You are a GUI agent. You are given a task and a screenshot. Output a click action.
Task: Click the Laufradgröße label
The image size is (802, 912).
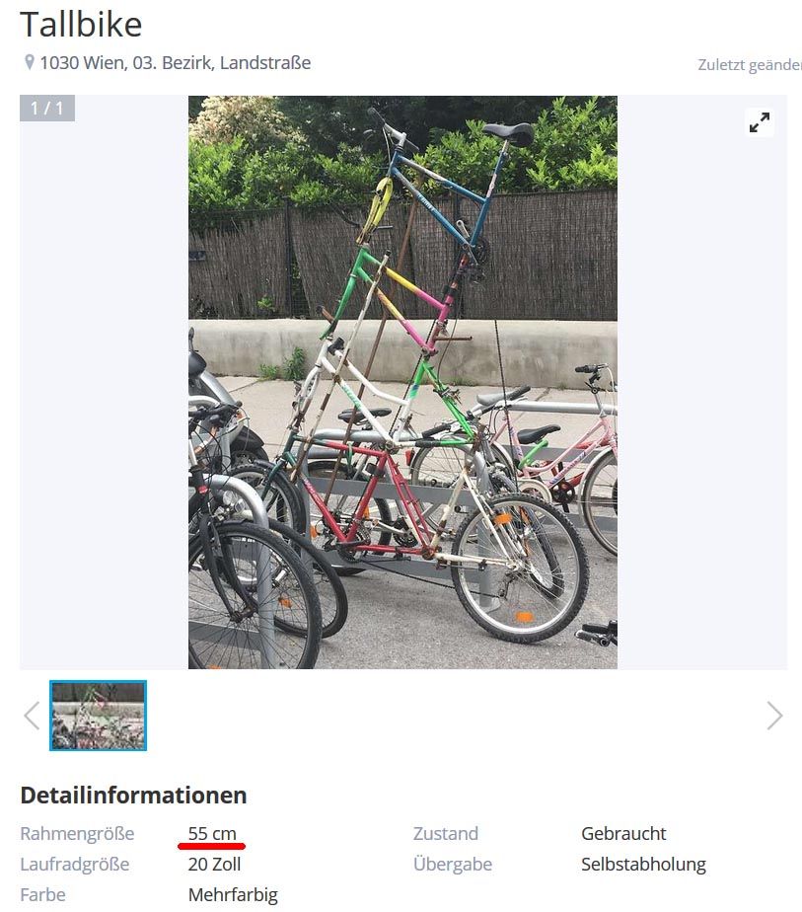point(75,865)
